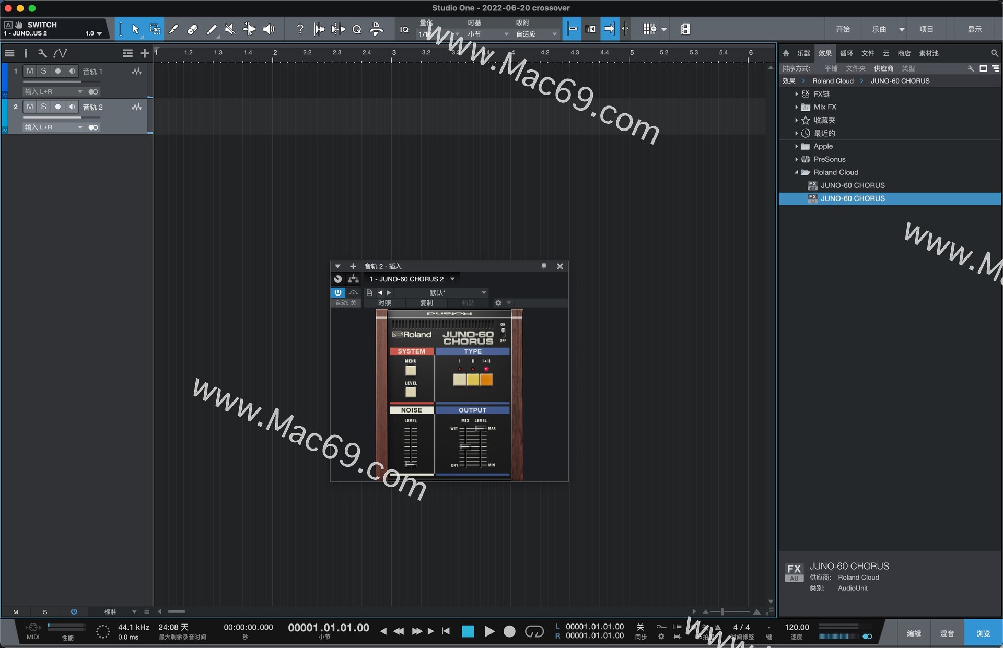Select the Listen speaker tool
Screen dimensions: 1003x648
point(269,29)
